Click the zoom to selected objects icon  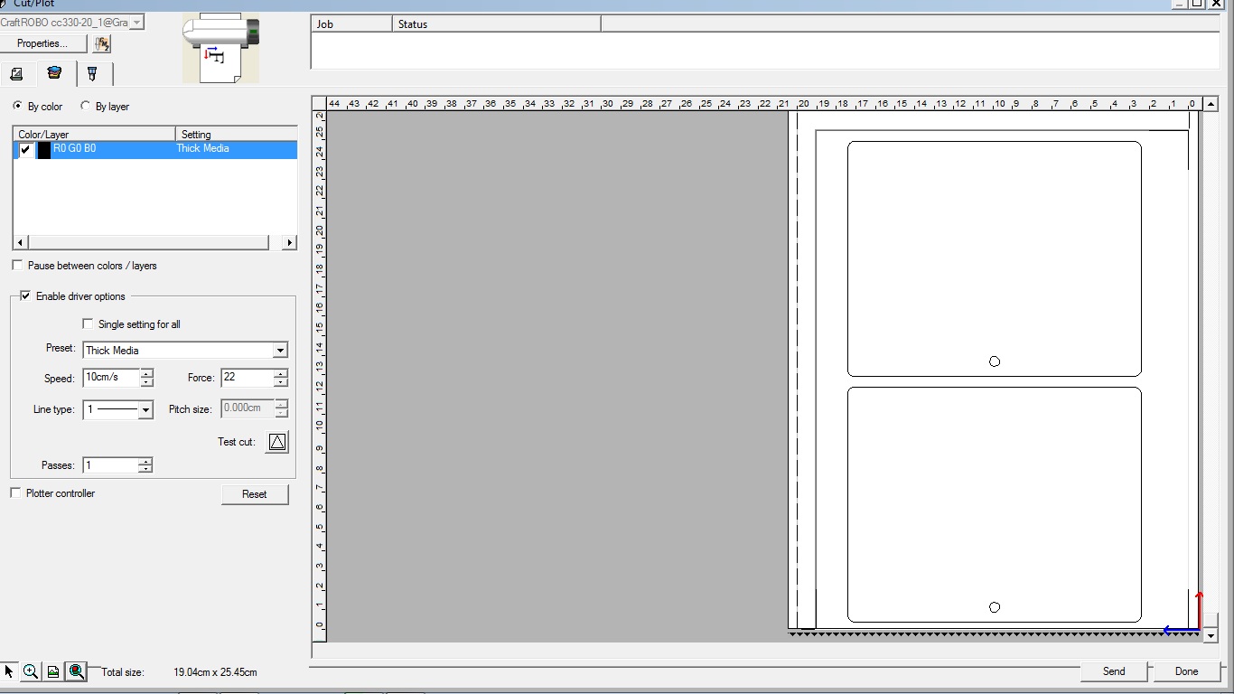77,671
